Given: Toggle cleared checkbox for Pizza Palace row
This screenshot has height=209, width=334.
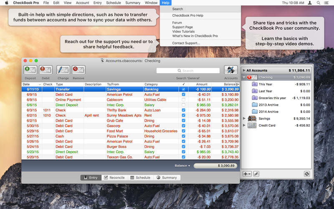Looking at the screenshot, I should click(183, 136).
